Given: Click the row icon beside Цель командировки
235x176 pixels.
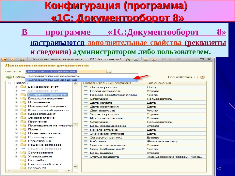Looking at the screenshot, I should click(86, 126).
